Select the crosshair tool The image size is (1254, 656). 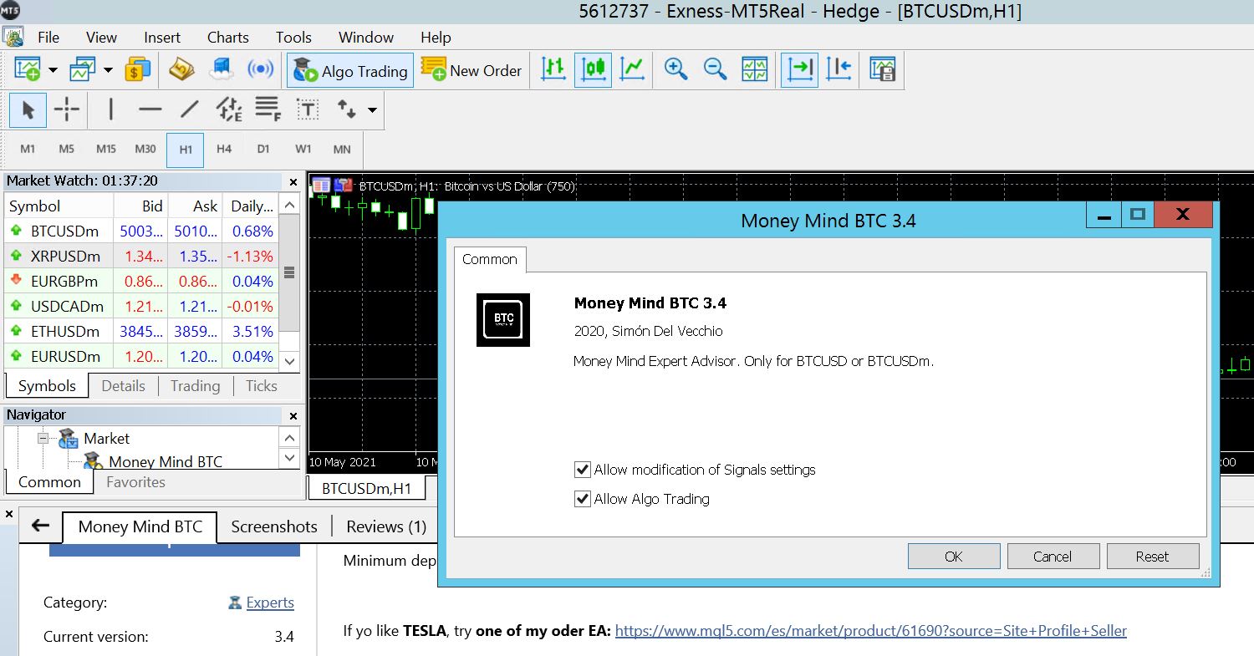pyautogui.click(x=66, y=110)
